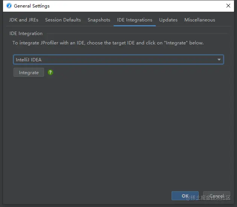Screen dimensions: 237x207
Task: Click the Integrate button
Action: click(x=29, y=72)
